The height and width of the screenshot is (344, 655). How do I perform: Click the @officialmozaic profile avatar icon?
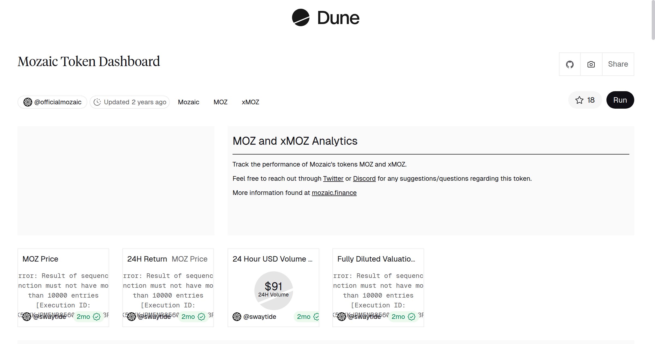click(x=28, y=102)
